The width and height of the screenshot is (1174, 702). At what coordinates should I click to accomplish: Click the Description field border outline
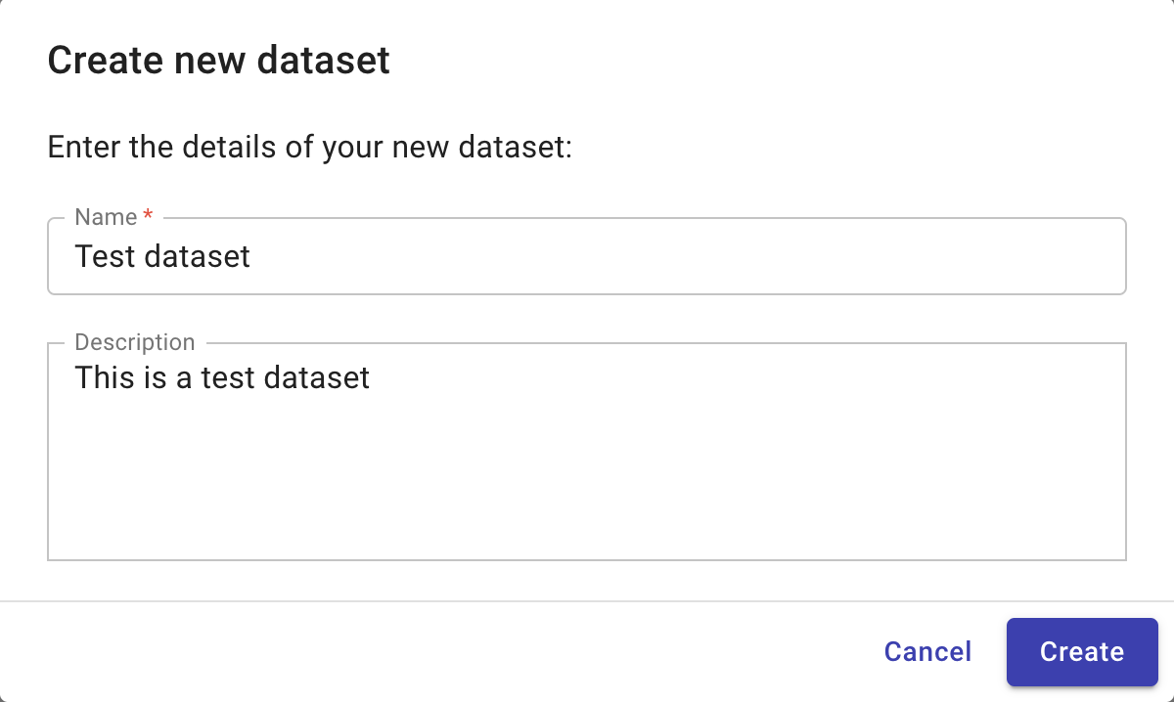587,559
